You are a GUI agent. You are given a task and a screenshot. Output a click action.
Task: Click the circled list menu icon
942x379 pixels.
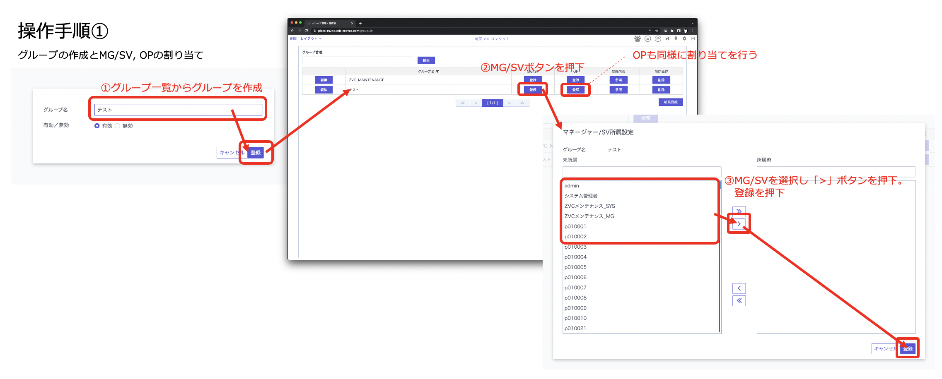(647, 38)
